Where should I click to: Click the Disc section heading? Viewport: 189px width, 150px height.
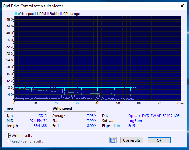click(10, 109)
